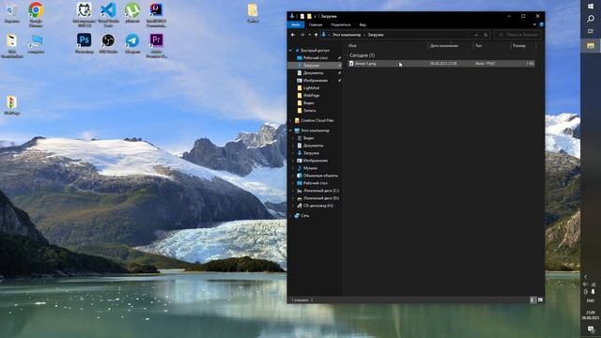Screen dimensions: 601x338
Task: Select Музыка under Этот компьютер
Action: 307,168
